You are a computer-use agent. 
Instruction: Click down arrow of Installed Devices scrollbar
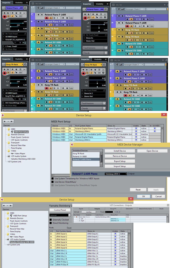(x=101, y=165)
